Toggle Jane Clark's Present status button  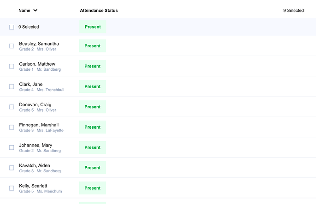93,86
